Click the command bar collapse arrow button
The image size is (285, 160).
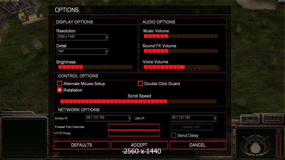point(250,118)
